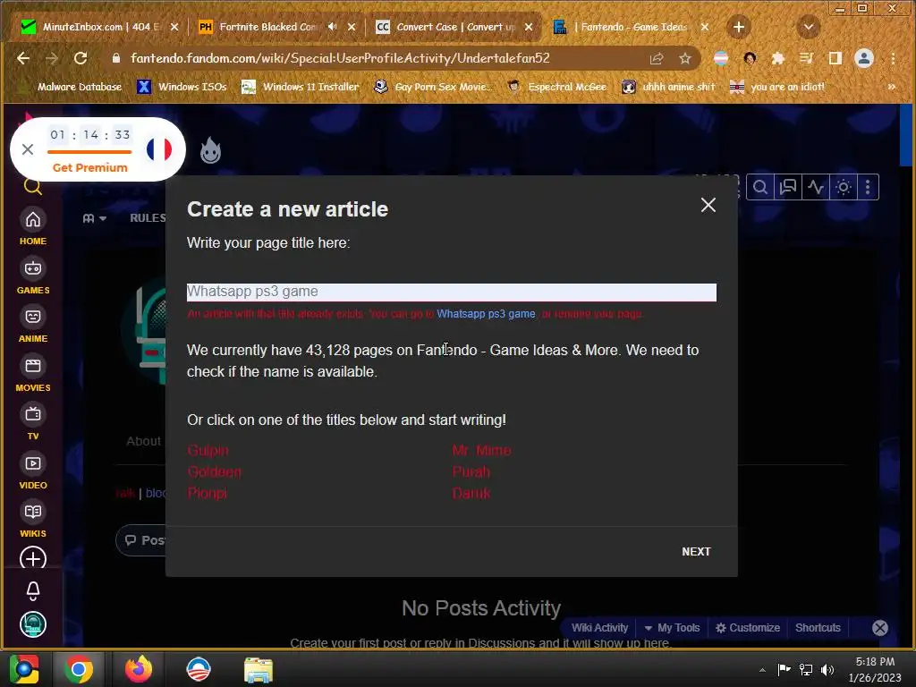Screen dimensions: 916x687
Task: Switch to the Convert Case tab
Action: pos(447,27)
